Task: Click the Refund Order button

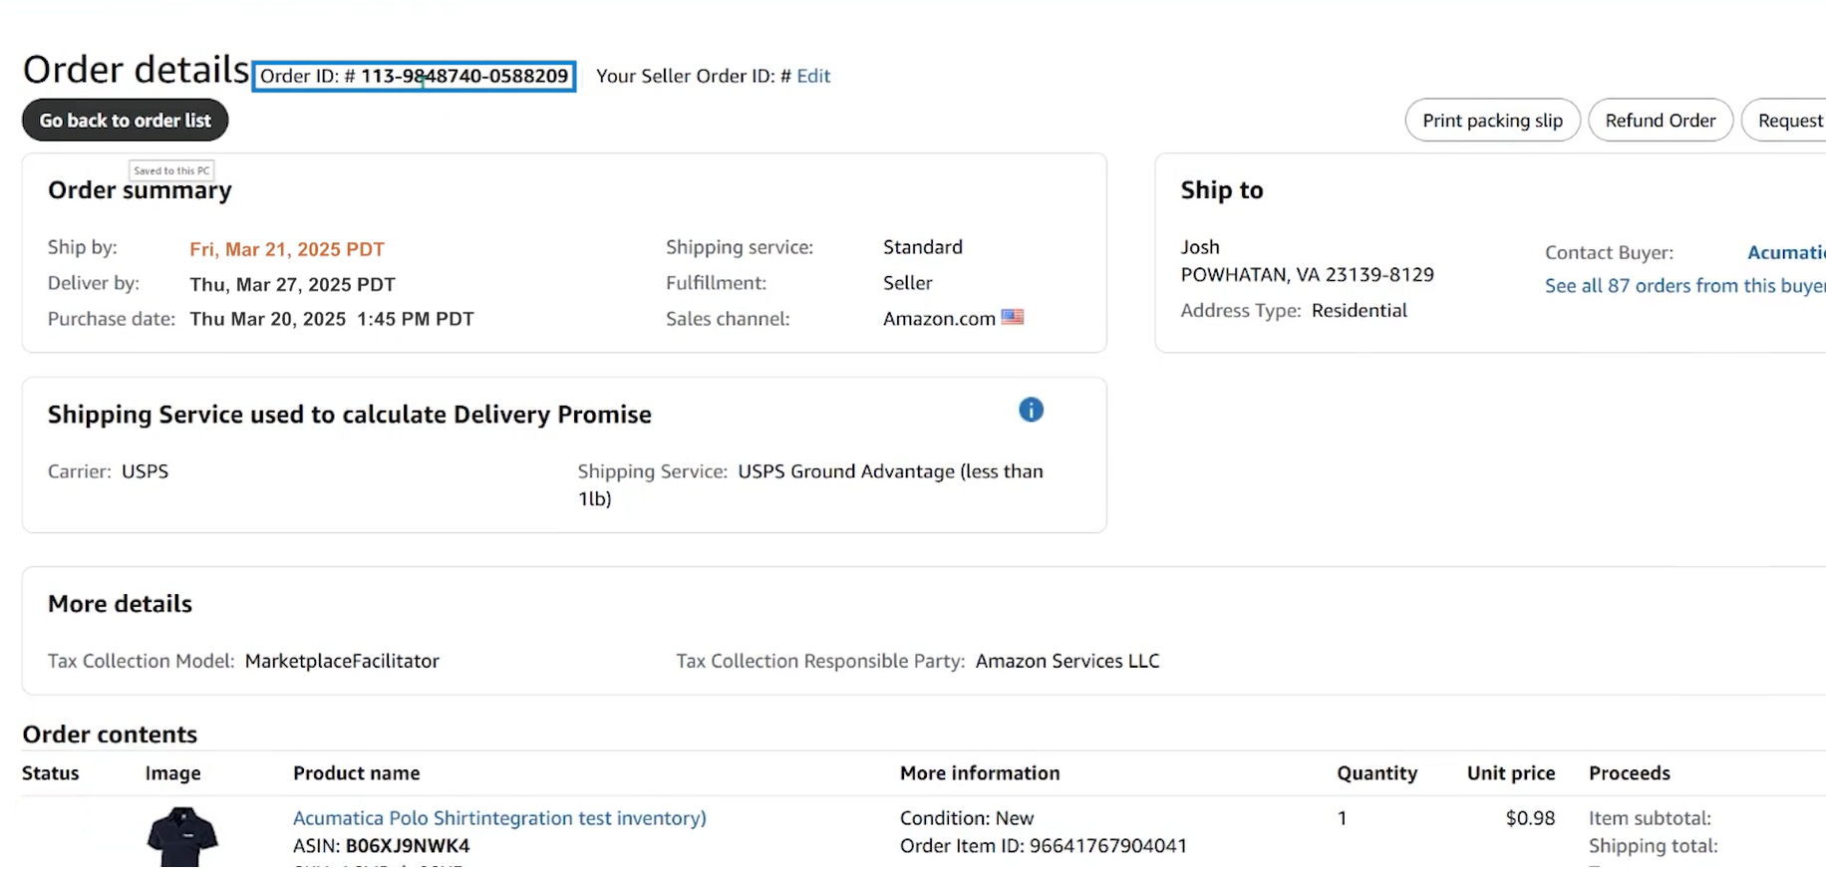Action: pyautogui.click(x=1661, y=121)
